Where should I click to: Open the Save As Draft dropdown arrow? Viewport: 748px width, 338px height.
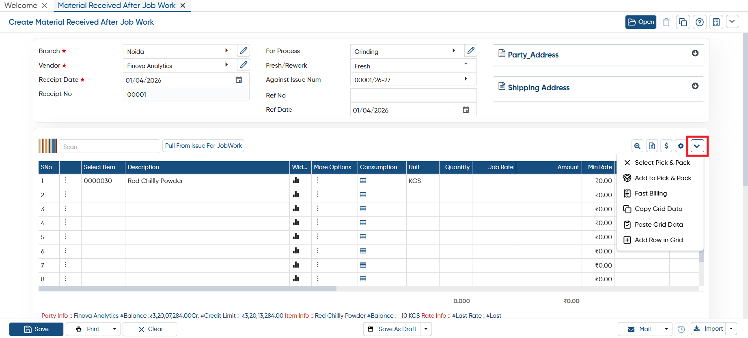(x=426, y=329)
